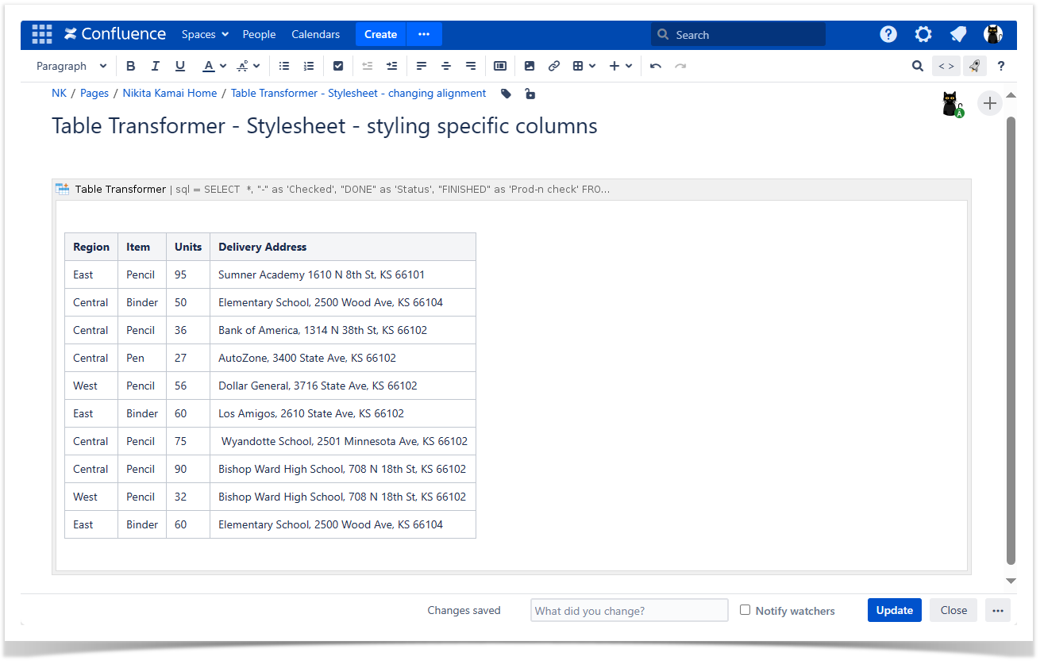Open the Calendars menu

pyautogui.click(x=315, y=34)
